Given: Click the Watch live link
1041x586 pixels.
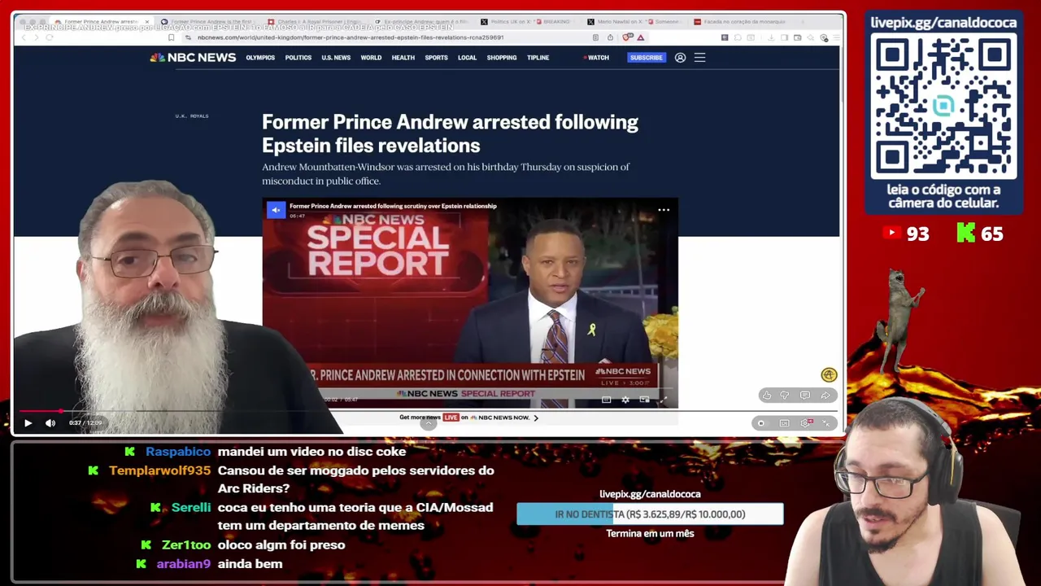Looking at the screenshot, I should [596, 58].
